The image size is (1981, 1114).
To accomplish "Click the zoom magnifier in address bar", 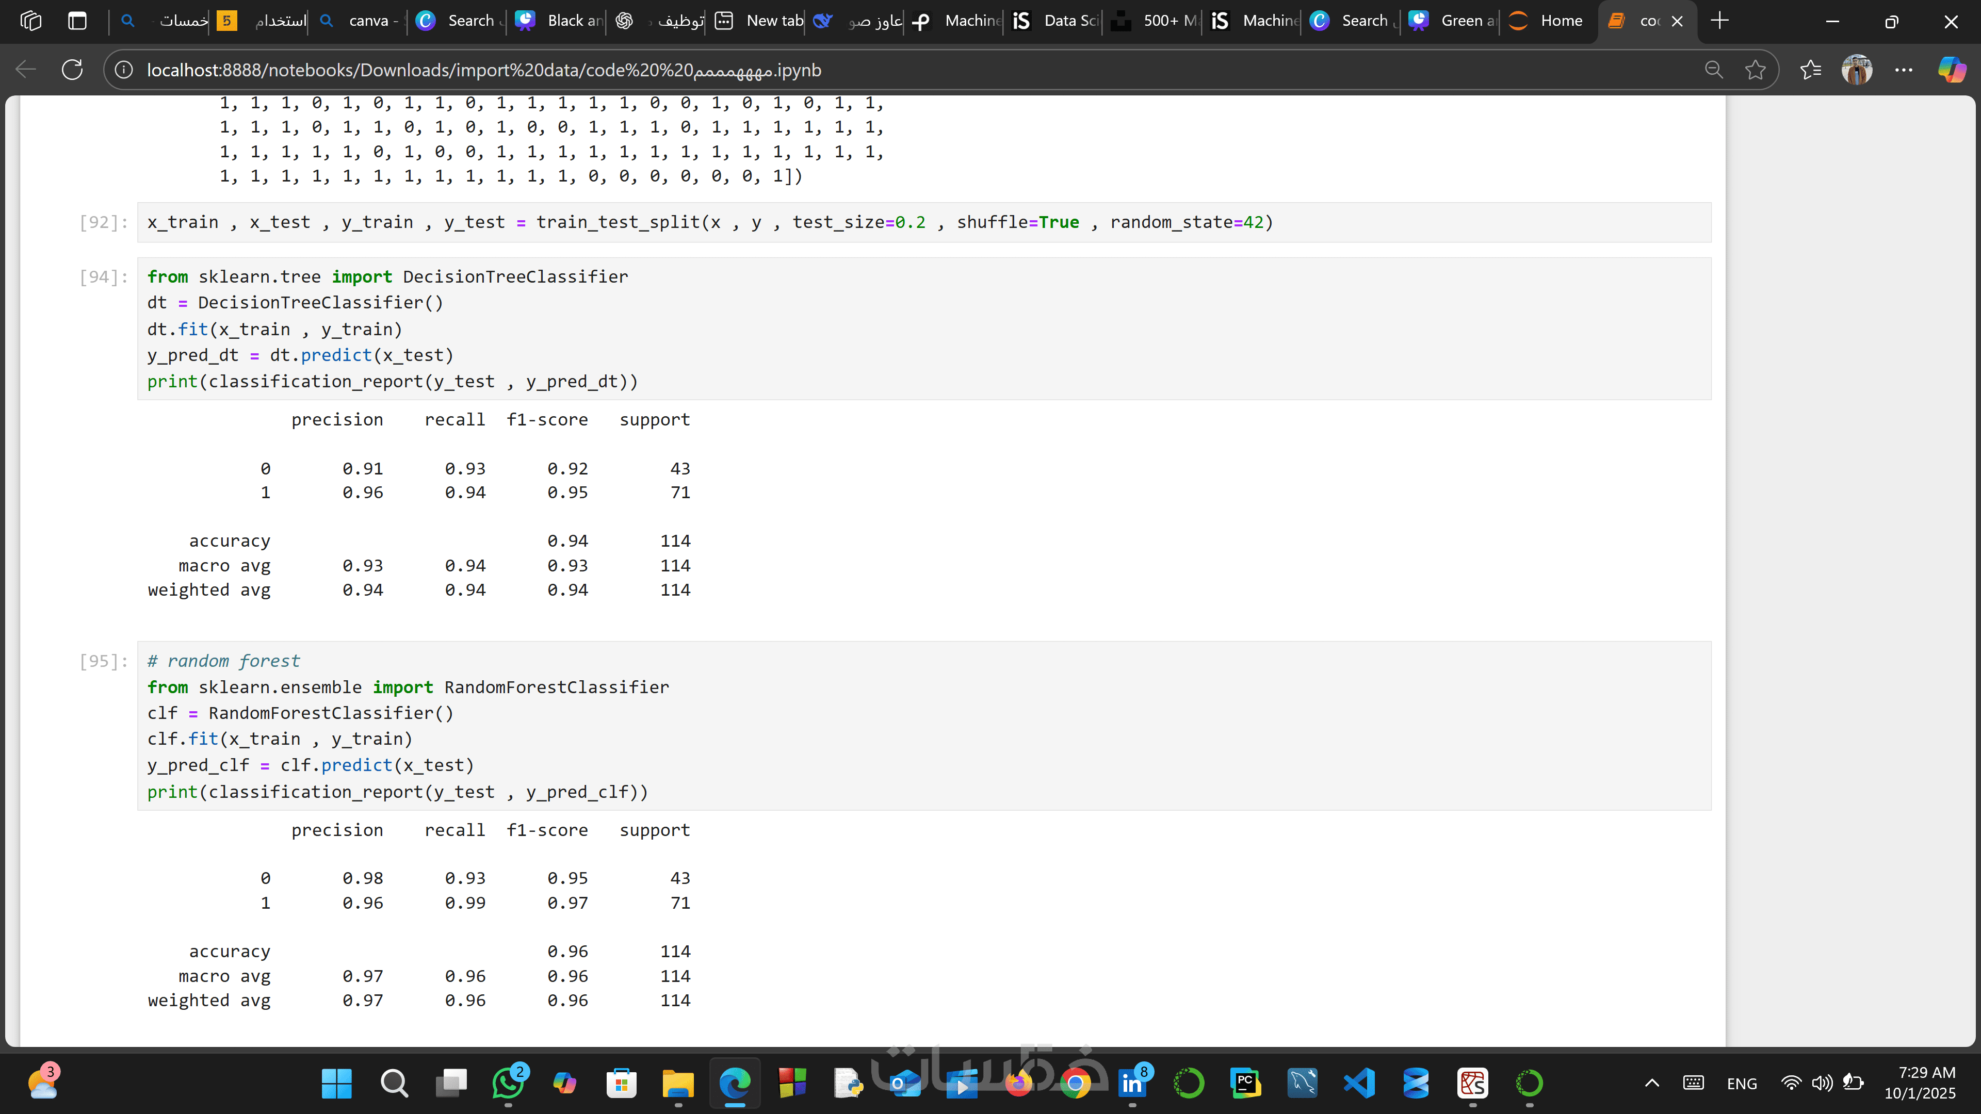I will click(x=1713, y=70).
